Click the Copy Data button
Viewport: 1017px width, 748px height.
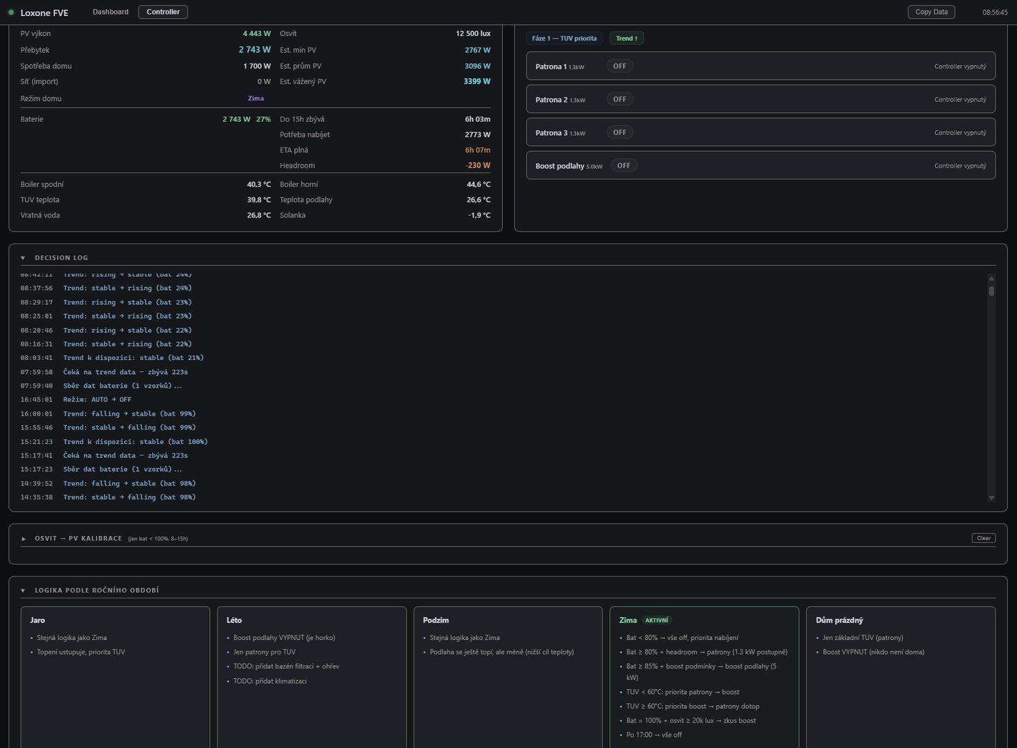click(x=931, y=12)
